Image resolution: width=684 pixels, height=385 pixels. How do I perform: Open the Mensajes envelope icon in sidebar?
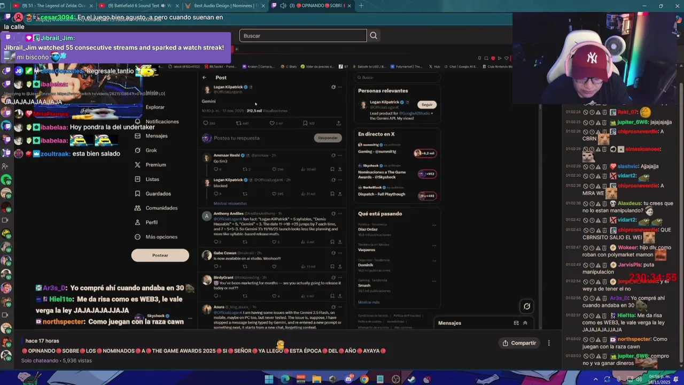pyautogui.click(x=137, y=136)
